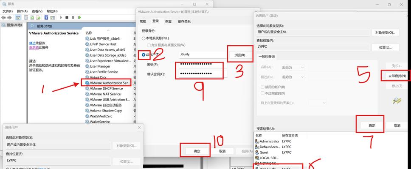
Task: Tick the 允许服务与桌面交互(W) checkbox
Action: tap(149, 45)
